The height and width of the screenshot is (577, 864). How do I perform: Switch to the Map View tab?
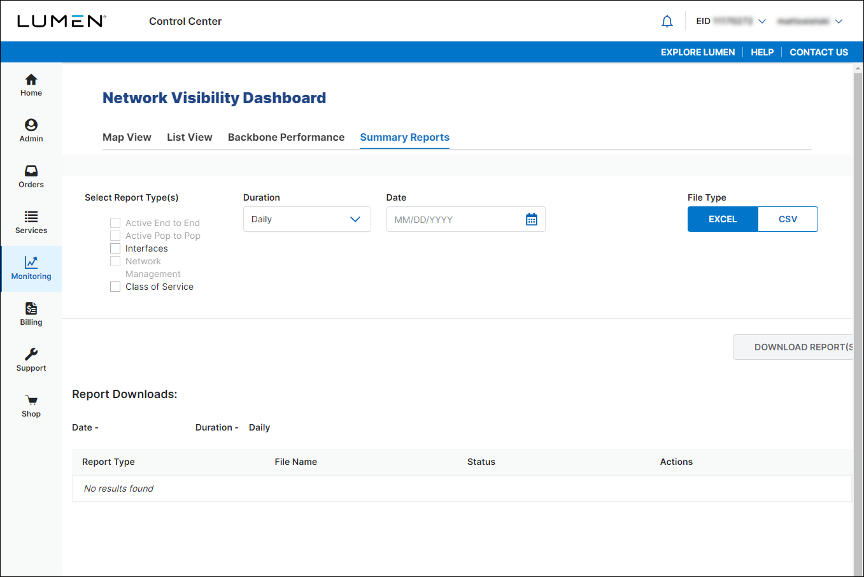127,137
